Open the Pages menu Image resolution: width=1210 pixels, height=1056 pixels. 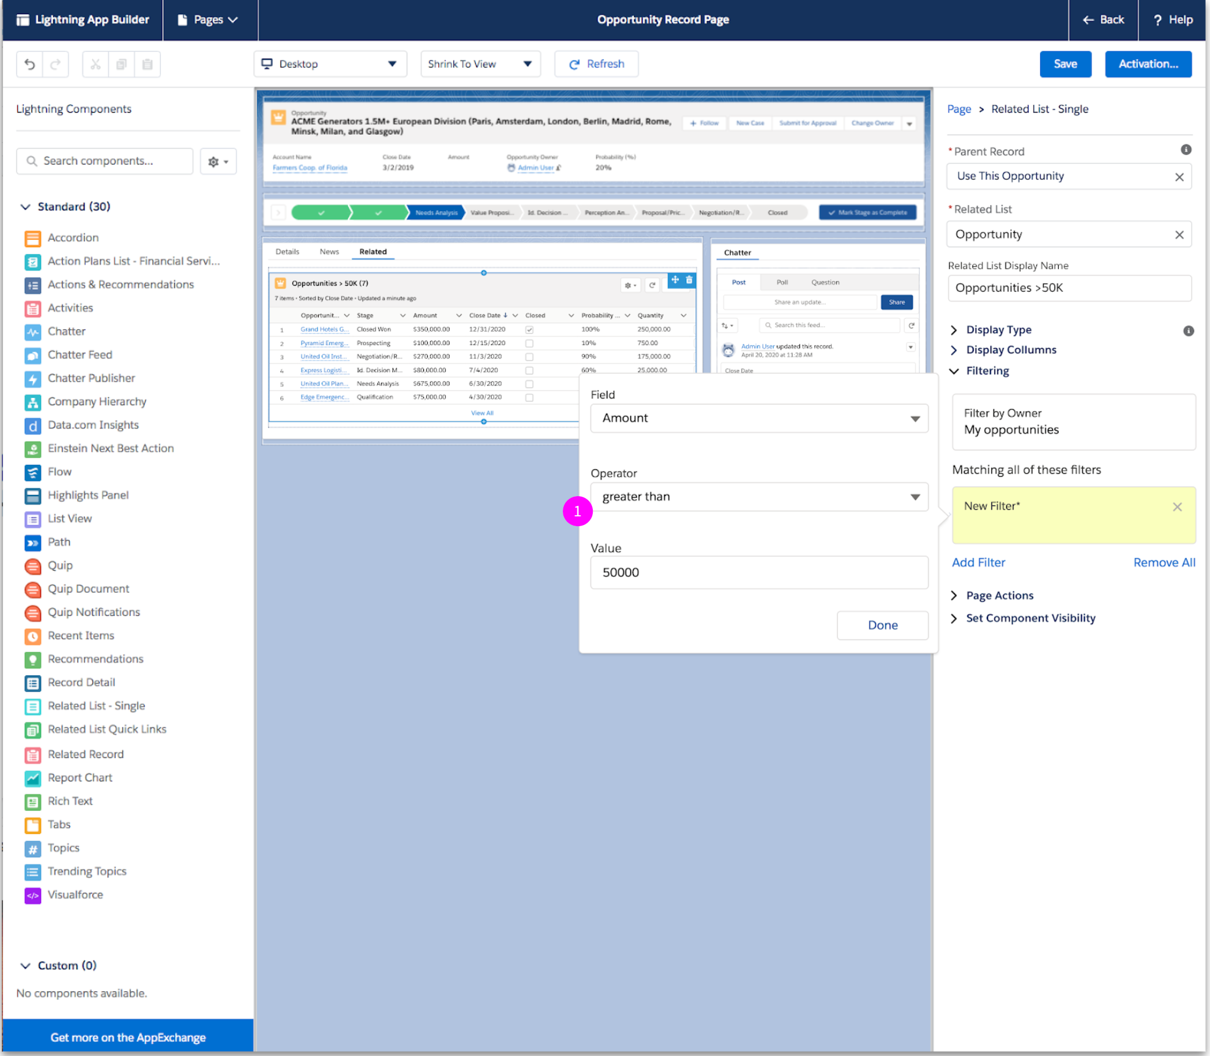[x=210, y=20]
